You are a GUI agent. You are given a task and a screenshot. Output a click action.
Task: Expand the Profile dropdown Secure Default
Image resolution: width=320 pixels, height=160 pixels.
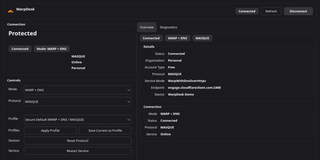tap(78, 120)
